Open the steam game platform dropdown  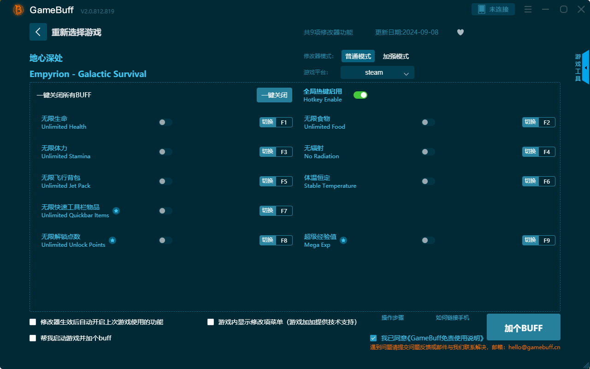click(x=377, y=72)
